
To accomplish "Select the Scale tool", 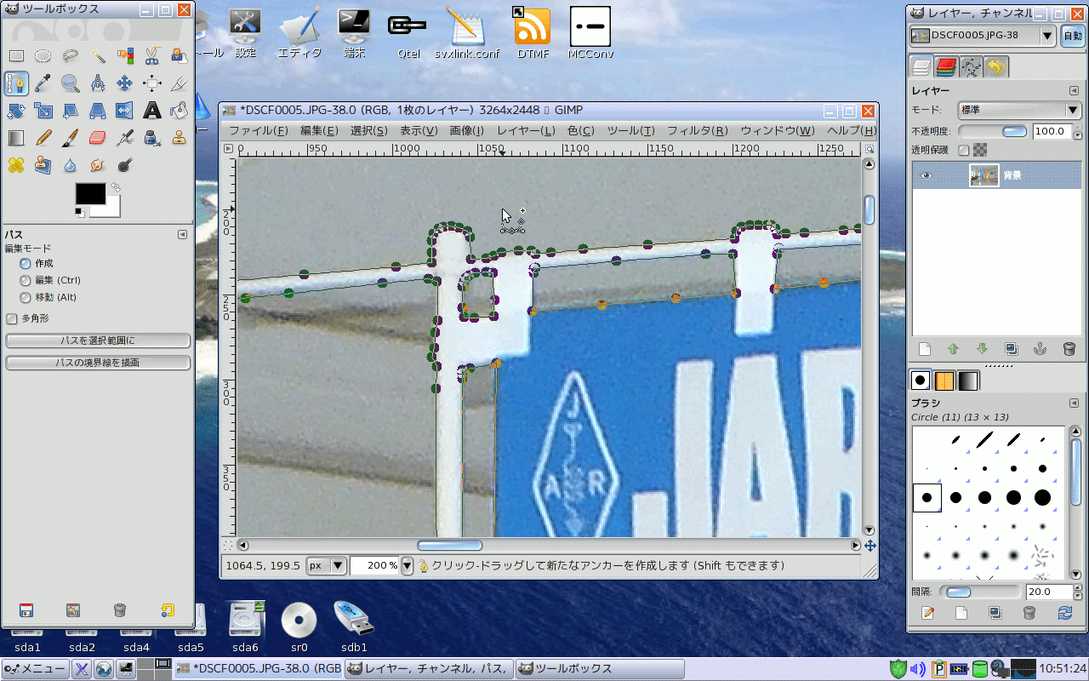I will (x=43, y=111).
